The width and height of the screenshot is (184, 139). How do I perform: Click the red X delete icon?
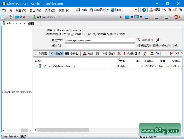tap(152, 54)
